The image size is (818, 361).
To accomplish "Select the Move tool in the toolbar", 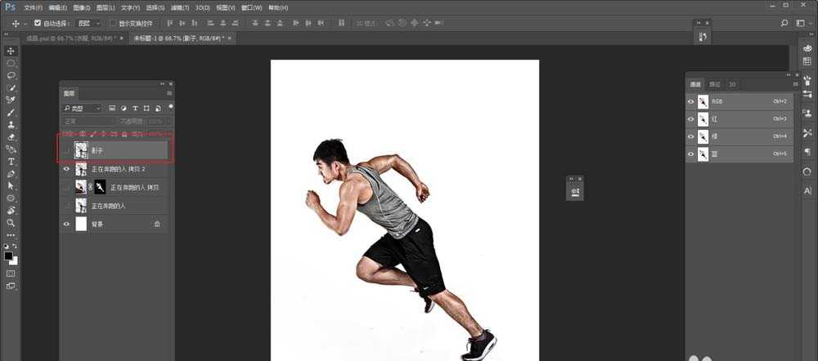I will click(11, 51).
